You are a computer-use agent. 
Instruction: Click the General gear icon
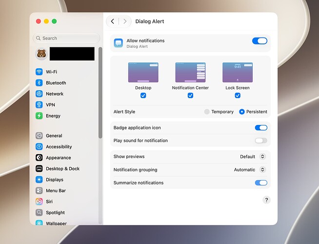[x=39, y=136]
